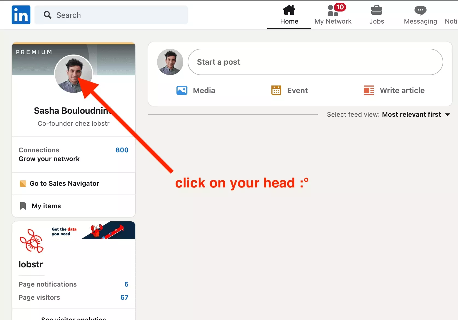Select the Write article icon
The height and width of the screenshot is (320, 458).
(x=368, y=90)
